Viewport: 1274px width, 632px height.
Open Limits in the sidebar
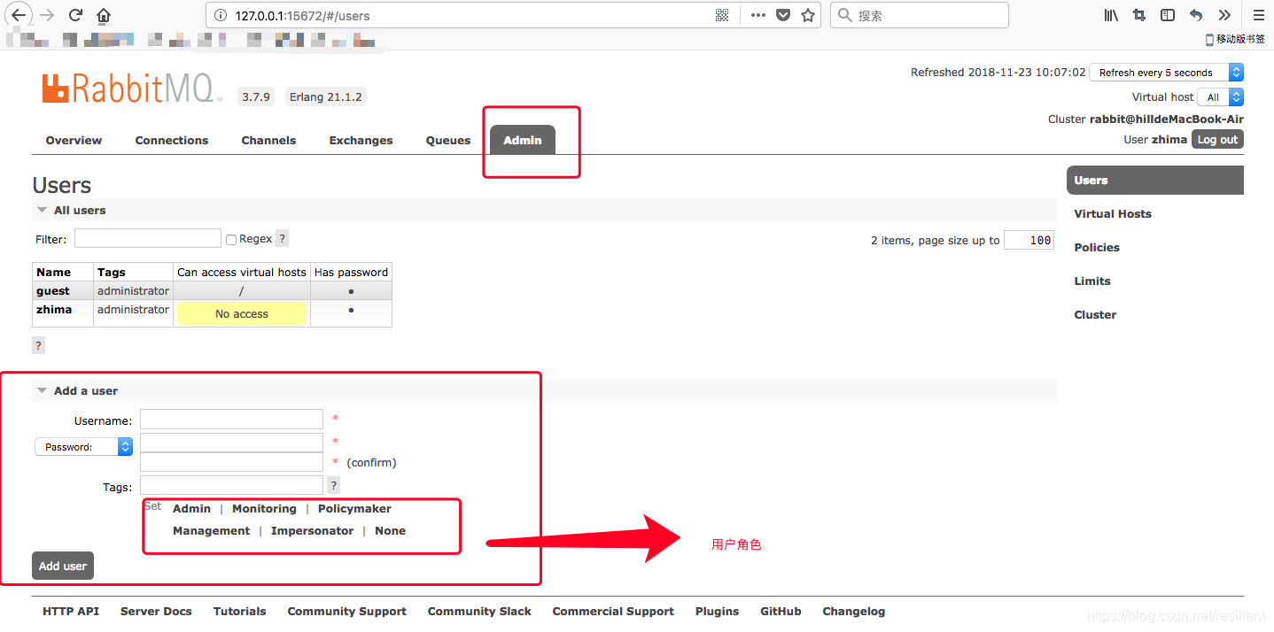1092,281
